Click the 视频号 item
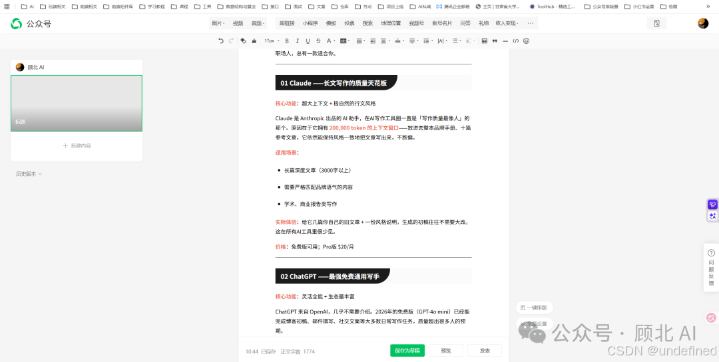Image resolution: width=719 pixels, height=362 pixels. [416, 23]
